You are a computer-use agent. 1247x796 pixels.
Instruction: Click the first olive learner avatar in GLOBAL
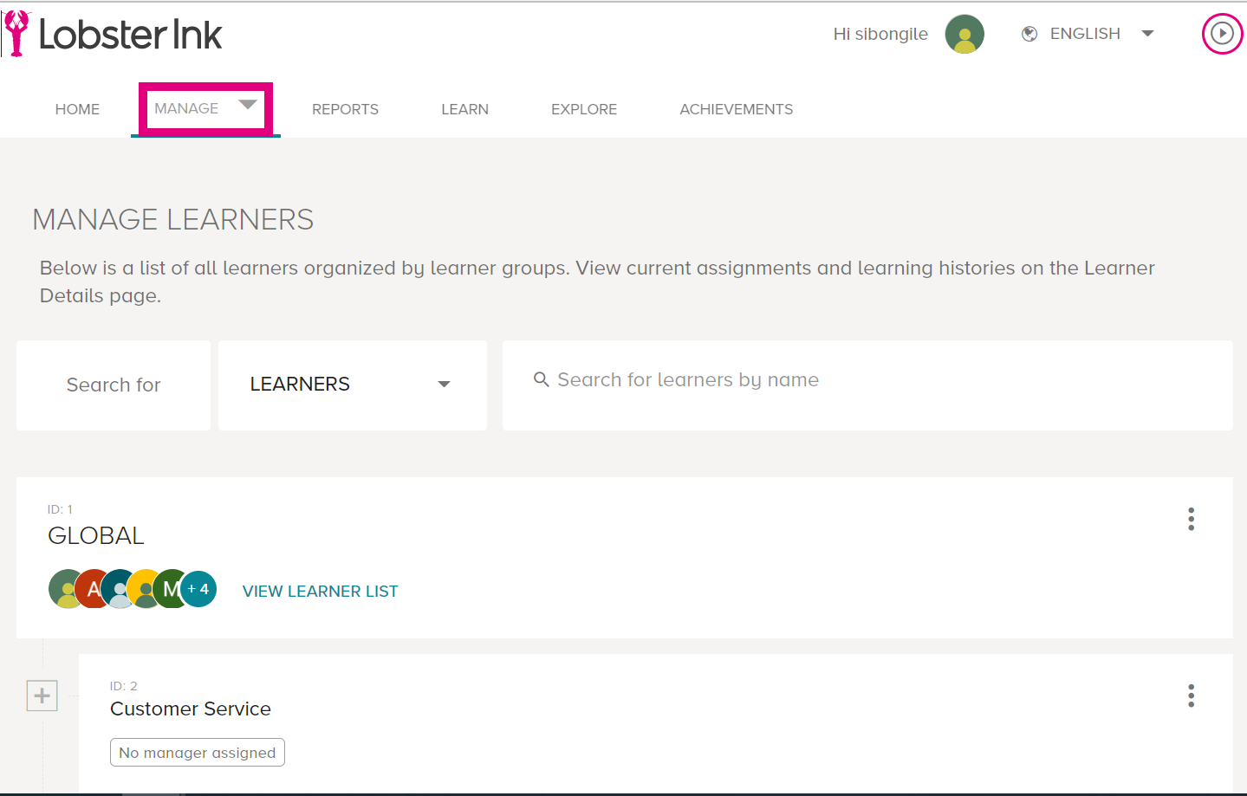pyautogui.click(x=63, y=589)
